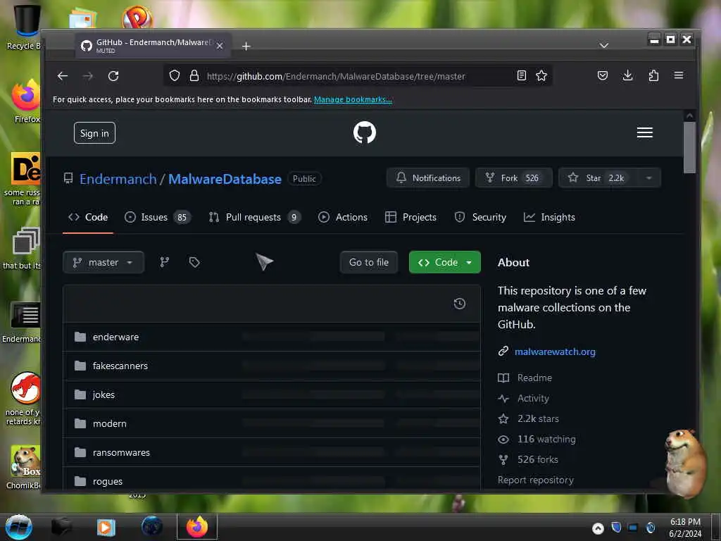
Task: Expand the green Code dropdown button
Action: [445, 262]
